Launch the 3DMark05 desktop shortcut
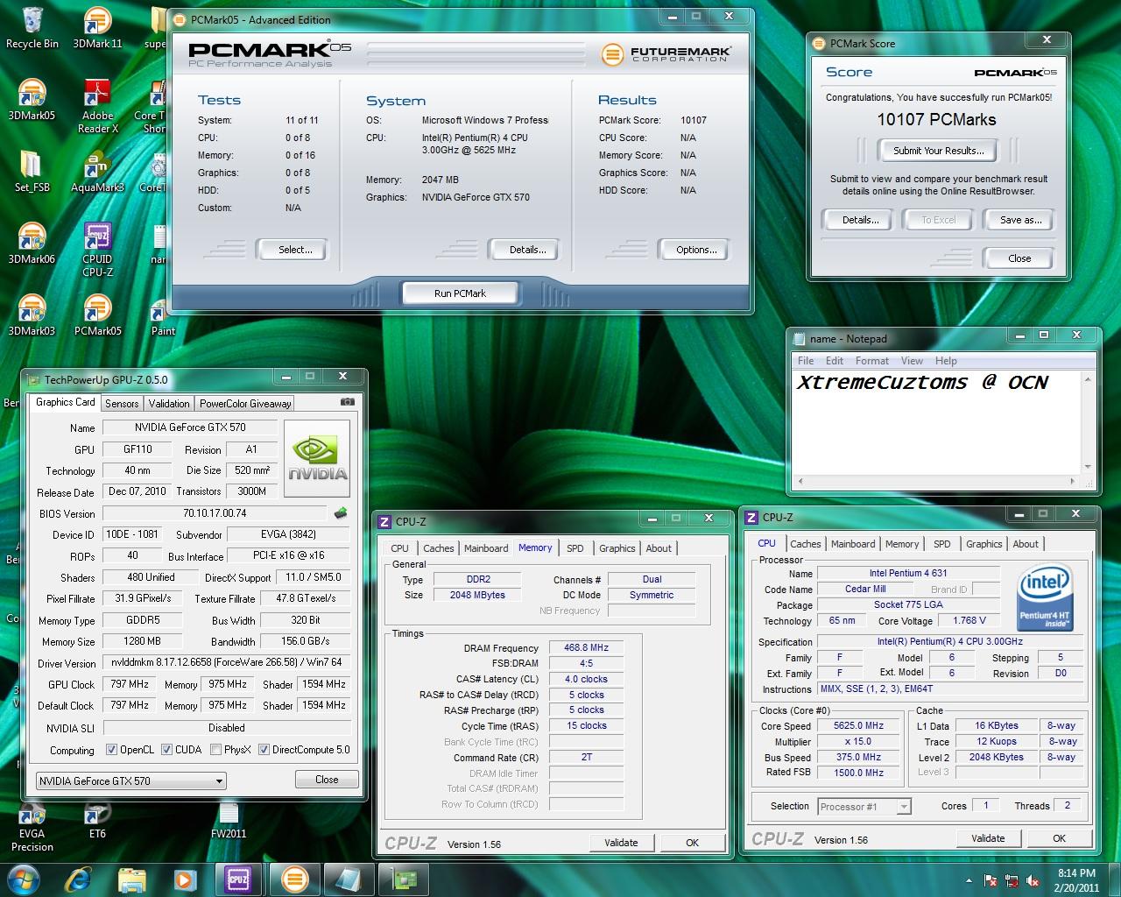 click(x=32, y=100)
